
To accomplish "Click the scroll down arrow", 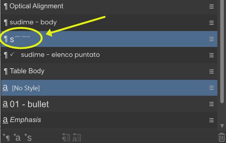I will [x=222, y=126].
